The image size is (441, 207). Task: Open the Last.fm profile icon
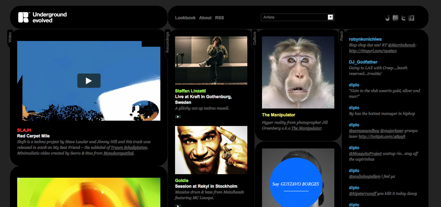pos(395,18)
